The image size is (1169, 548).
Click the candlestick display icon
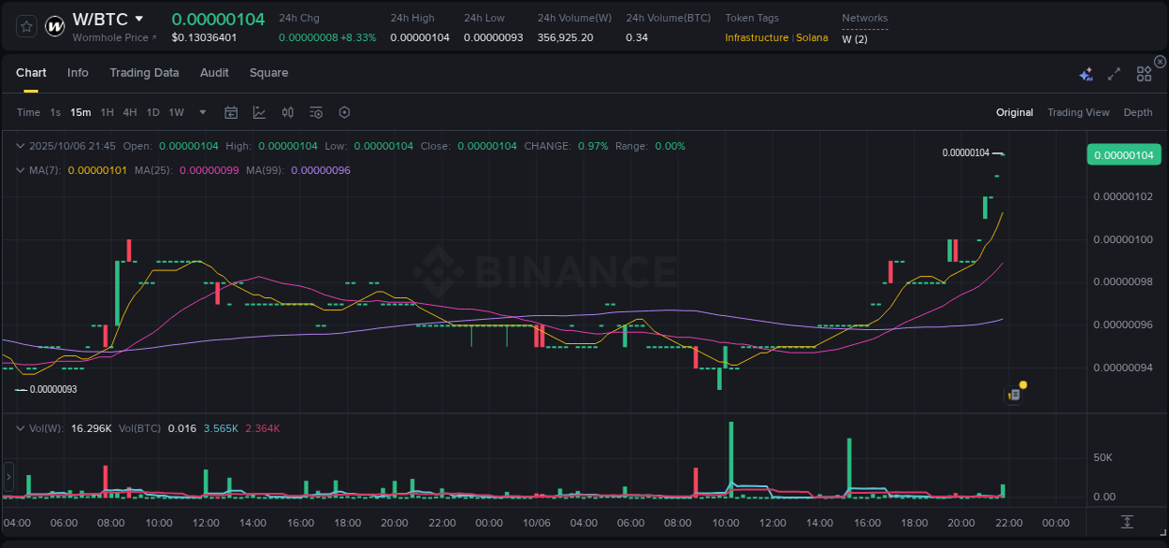point(288,111)
